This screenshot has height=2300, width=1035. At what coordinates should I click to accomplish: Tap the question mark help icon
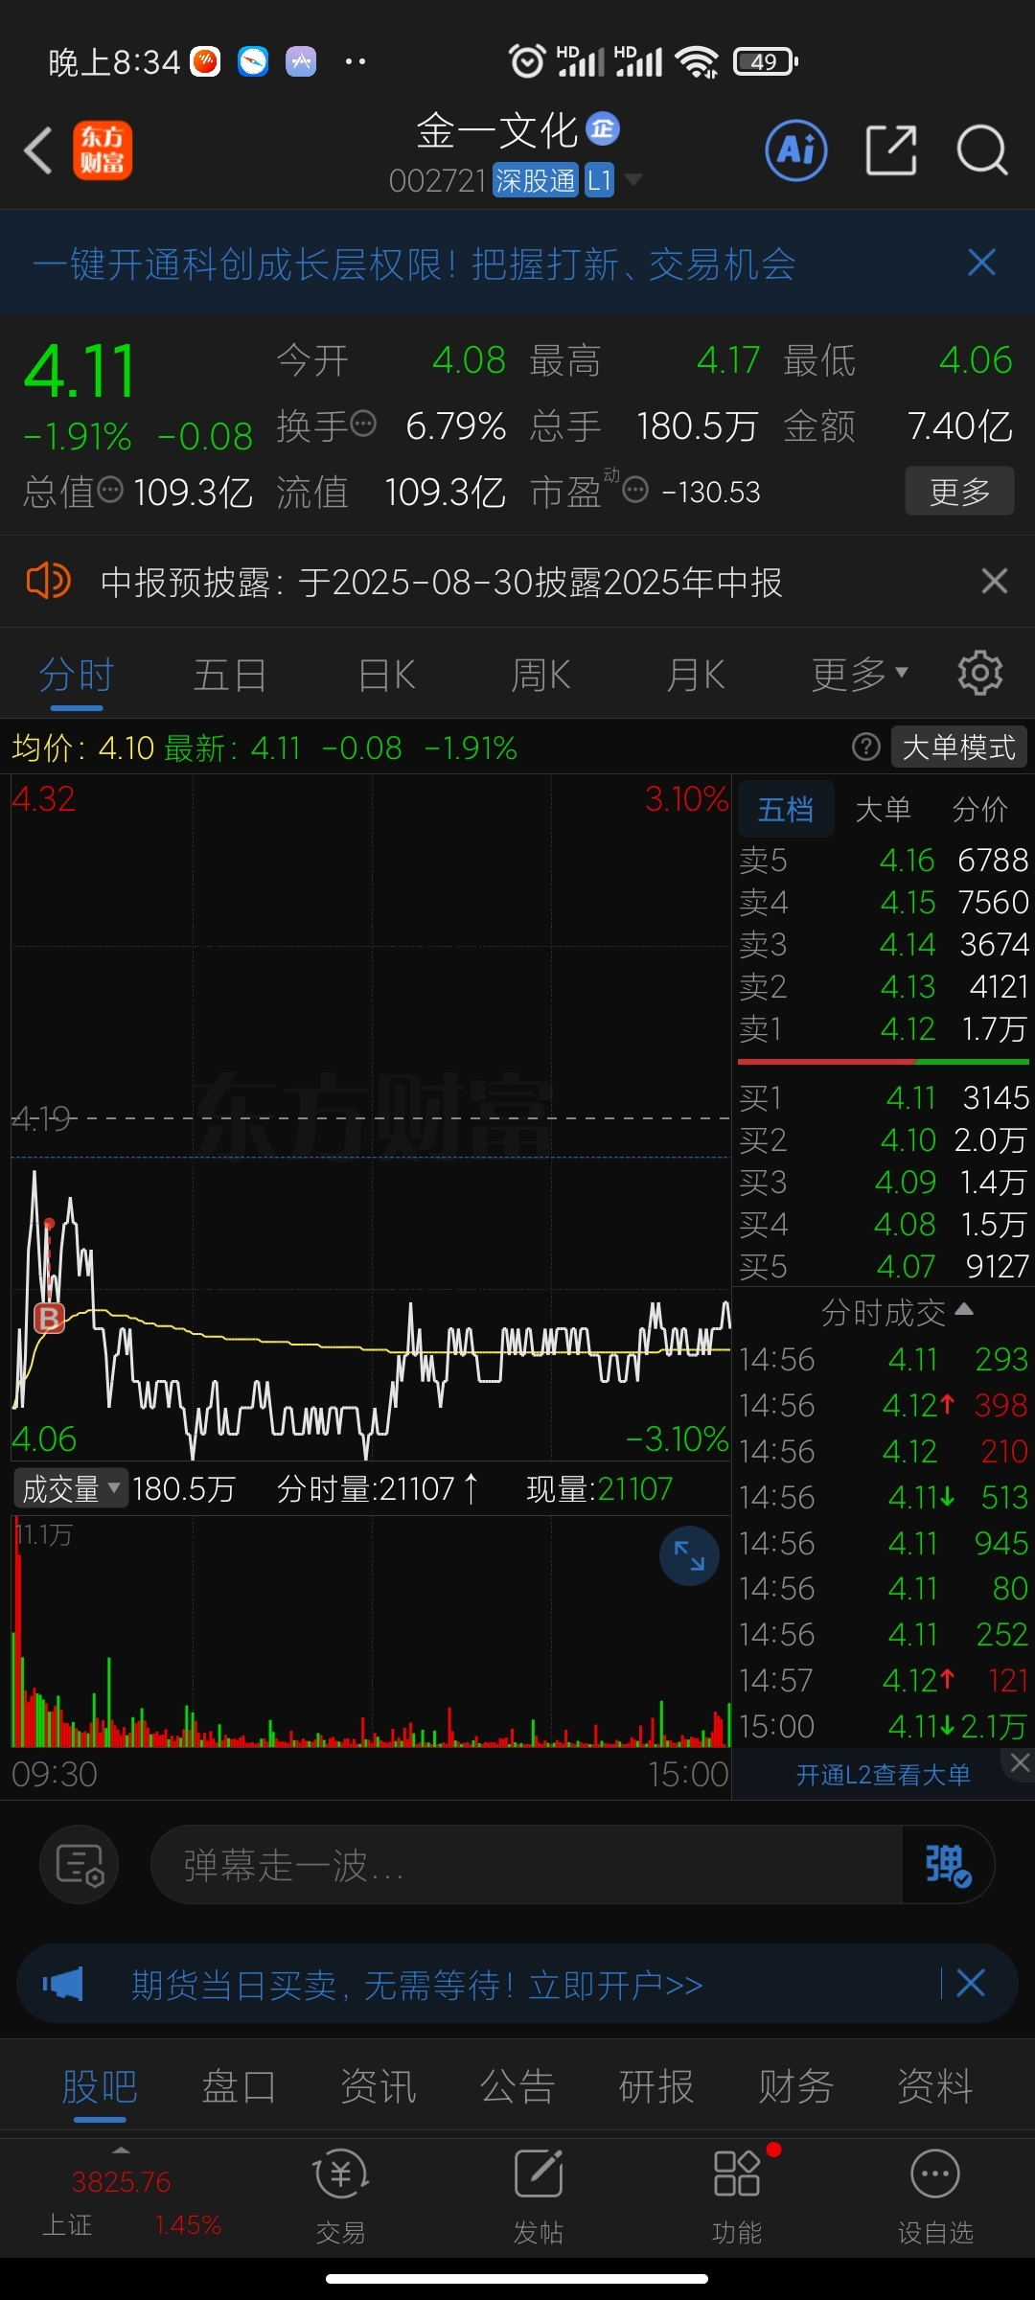(866, 747)
